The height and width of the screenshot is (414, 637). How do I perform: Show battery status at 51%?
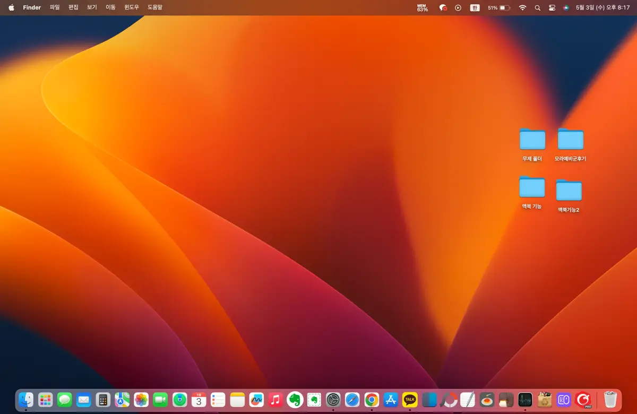point(499,7)
